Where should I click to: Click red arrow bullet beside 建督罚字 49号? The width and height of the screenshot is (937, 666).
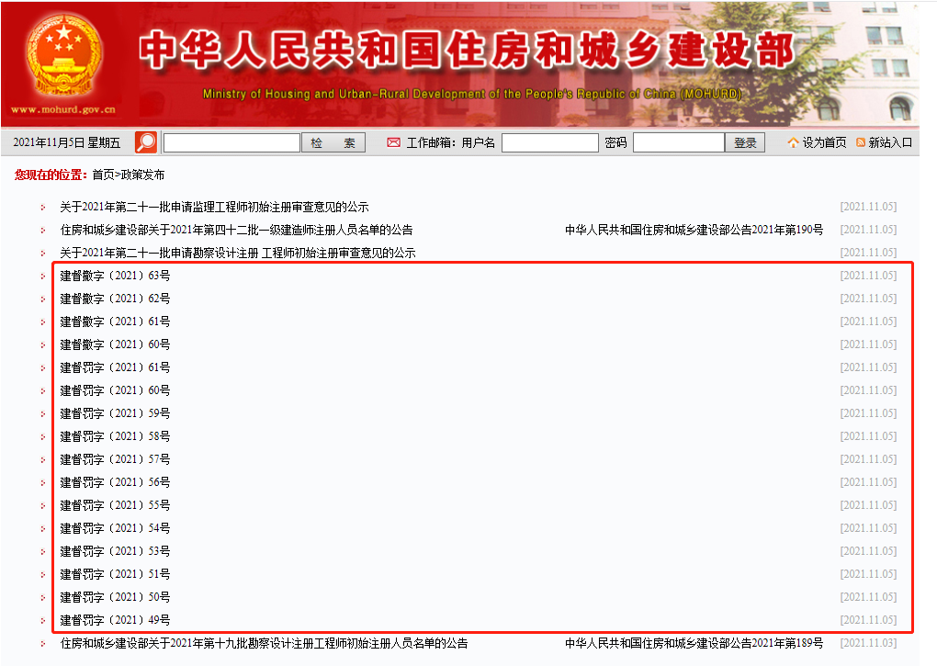42,620
